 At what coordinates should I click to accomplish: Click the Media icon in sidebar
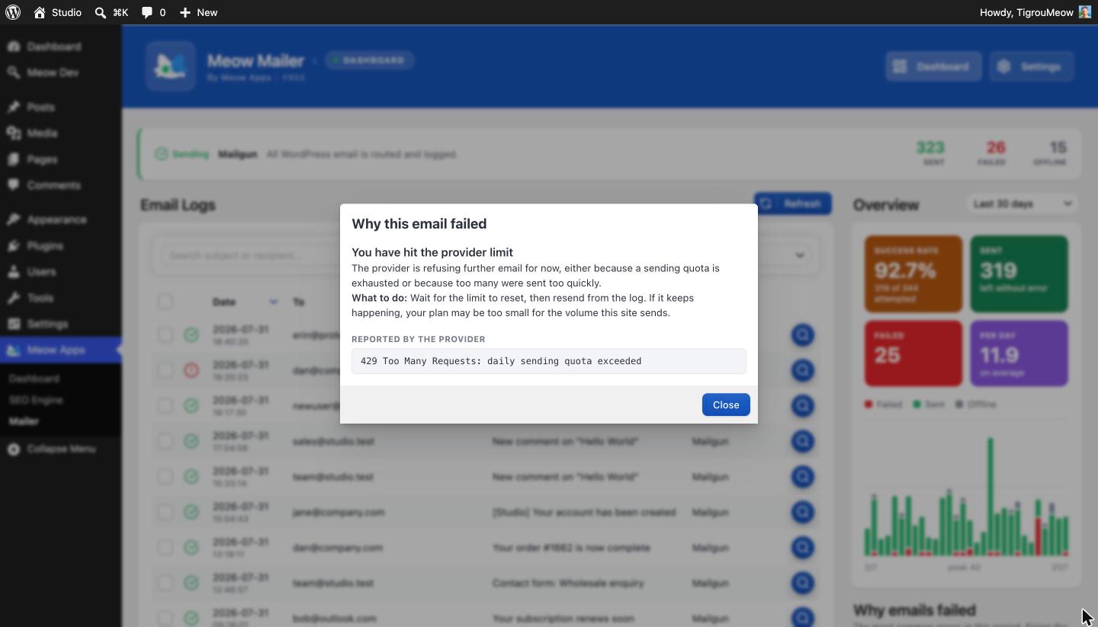(14, 133)
